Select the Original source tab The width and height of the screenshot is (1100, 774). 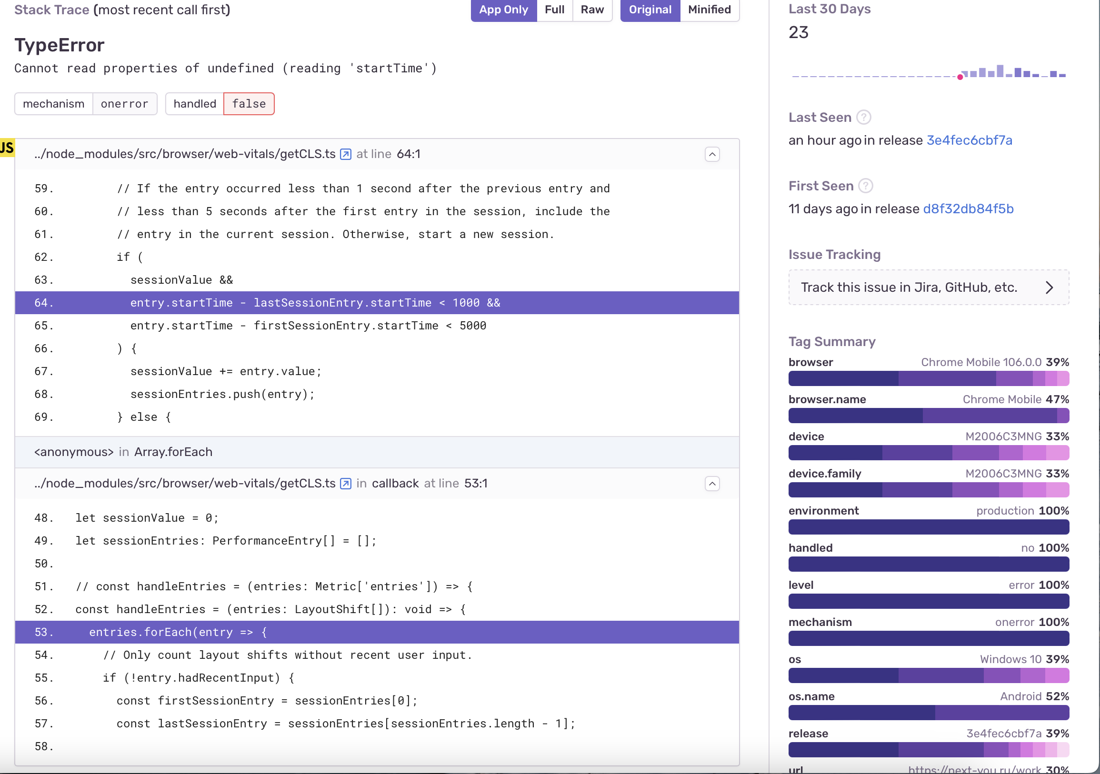650,10
